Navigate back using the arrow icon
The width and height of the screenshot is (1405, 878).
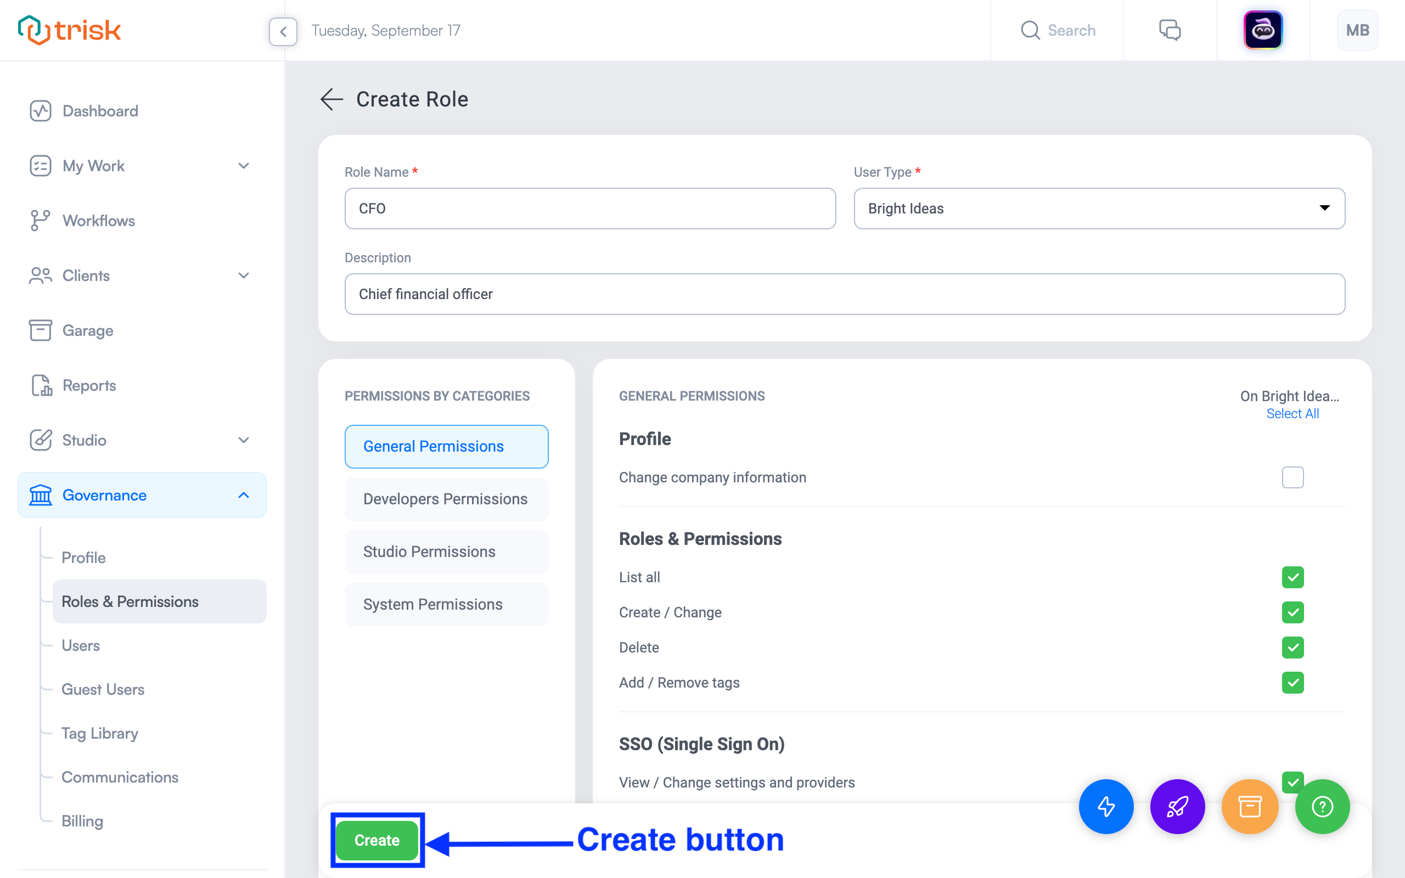tap(332, 98)
